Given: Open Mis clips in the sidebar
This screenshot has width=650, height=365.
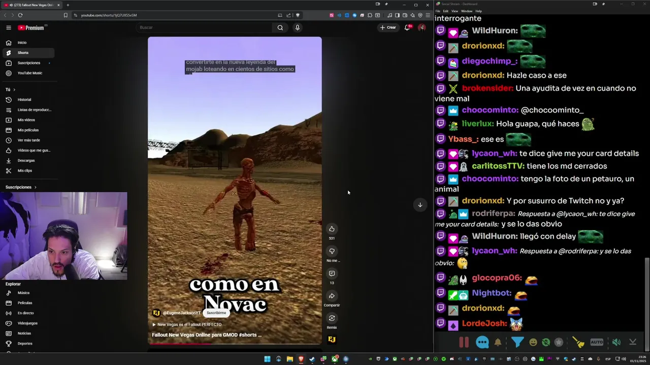Looking at the screenshot, I should tap(27, 171).
